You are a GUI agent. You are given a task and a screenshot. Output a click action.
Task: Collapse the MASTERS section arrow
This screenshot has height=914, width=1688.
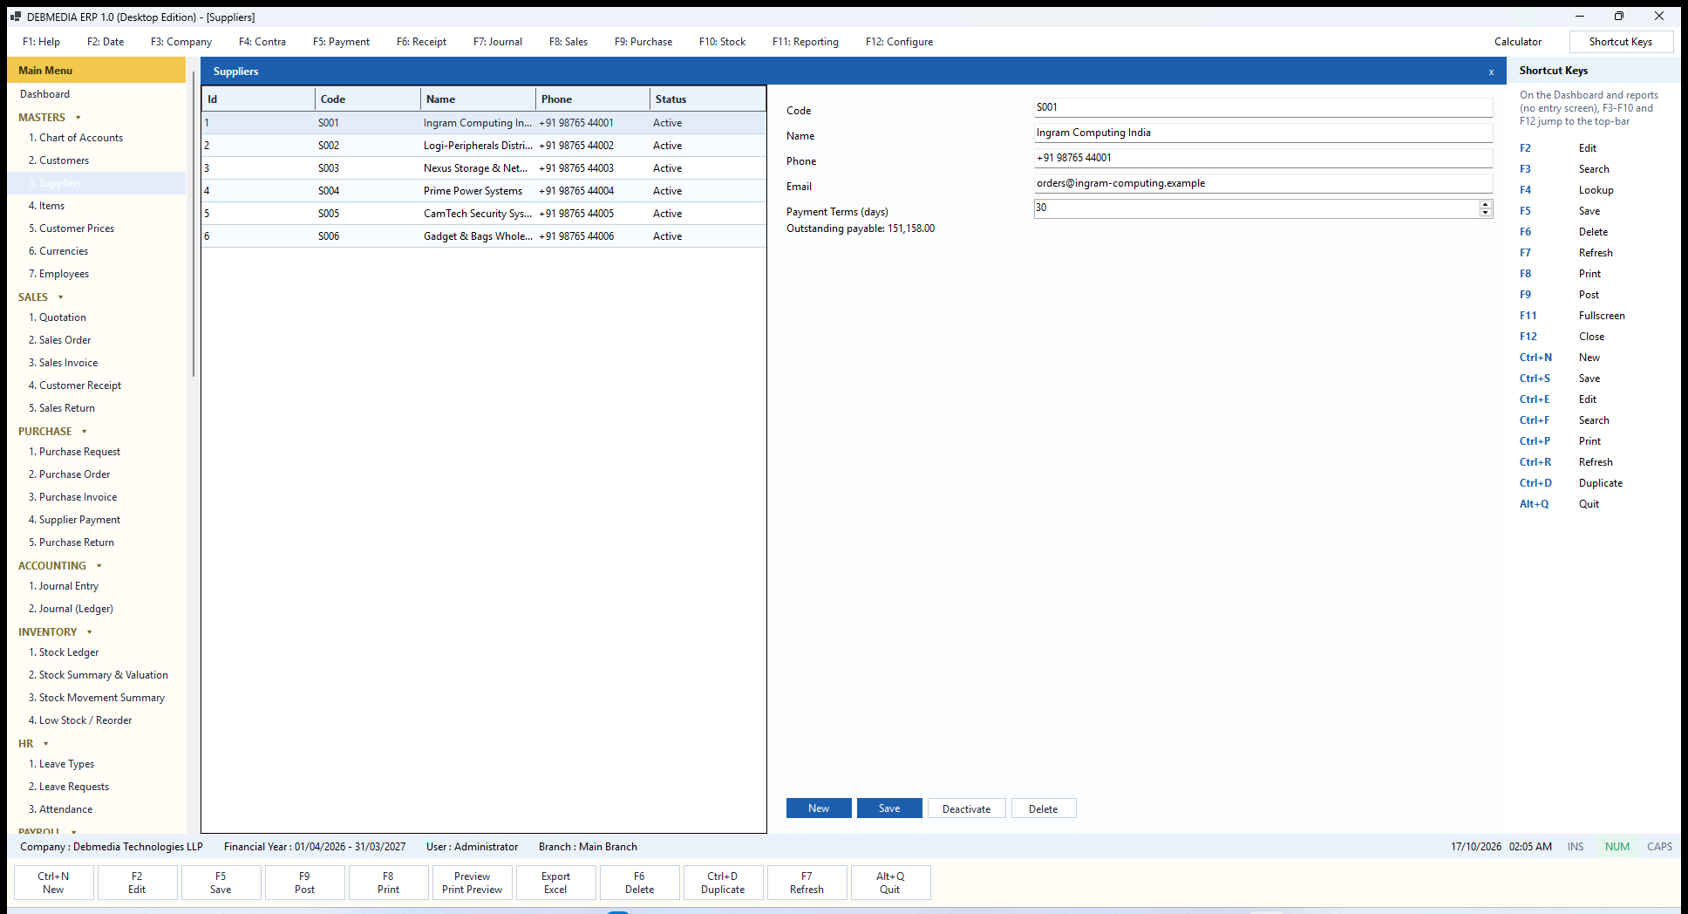[78, 118]
